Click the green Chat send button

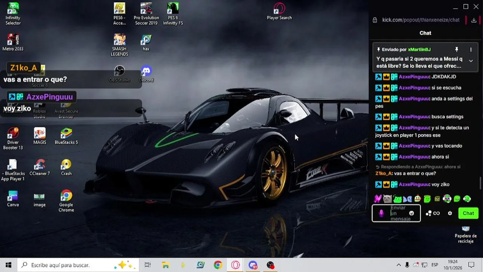click(468, 213)
